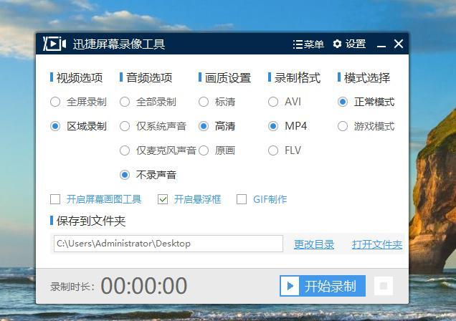The image size is (456, 321).
Task: Click the 录制格式 section heading
Action: (298, 78)
